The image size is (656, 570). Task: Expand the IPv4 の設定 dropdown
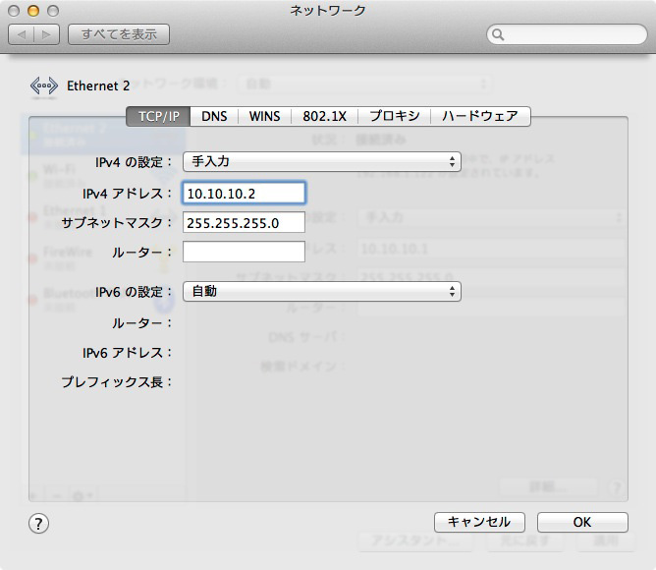tap(321, 161)
